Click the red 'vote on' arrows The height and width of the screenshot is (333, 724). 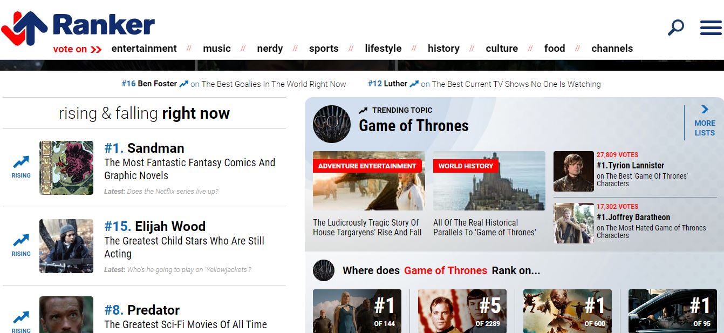[x=96, y=49]
